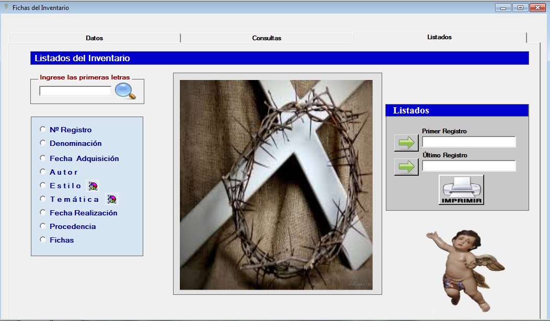Click the icon next to Estilo
The width and height of the screenshot is (550, 321).
[x=93, y=186]
